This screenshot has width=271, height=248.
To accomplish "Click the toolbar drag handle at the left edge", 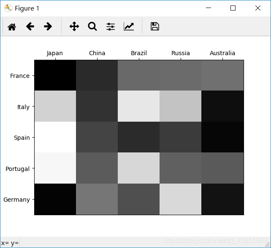I will [x=3, y=26].
